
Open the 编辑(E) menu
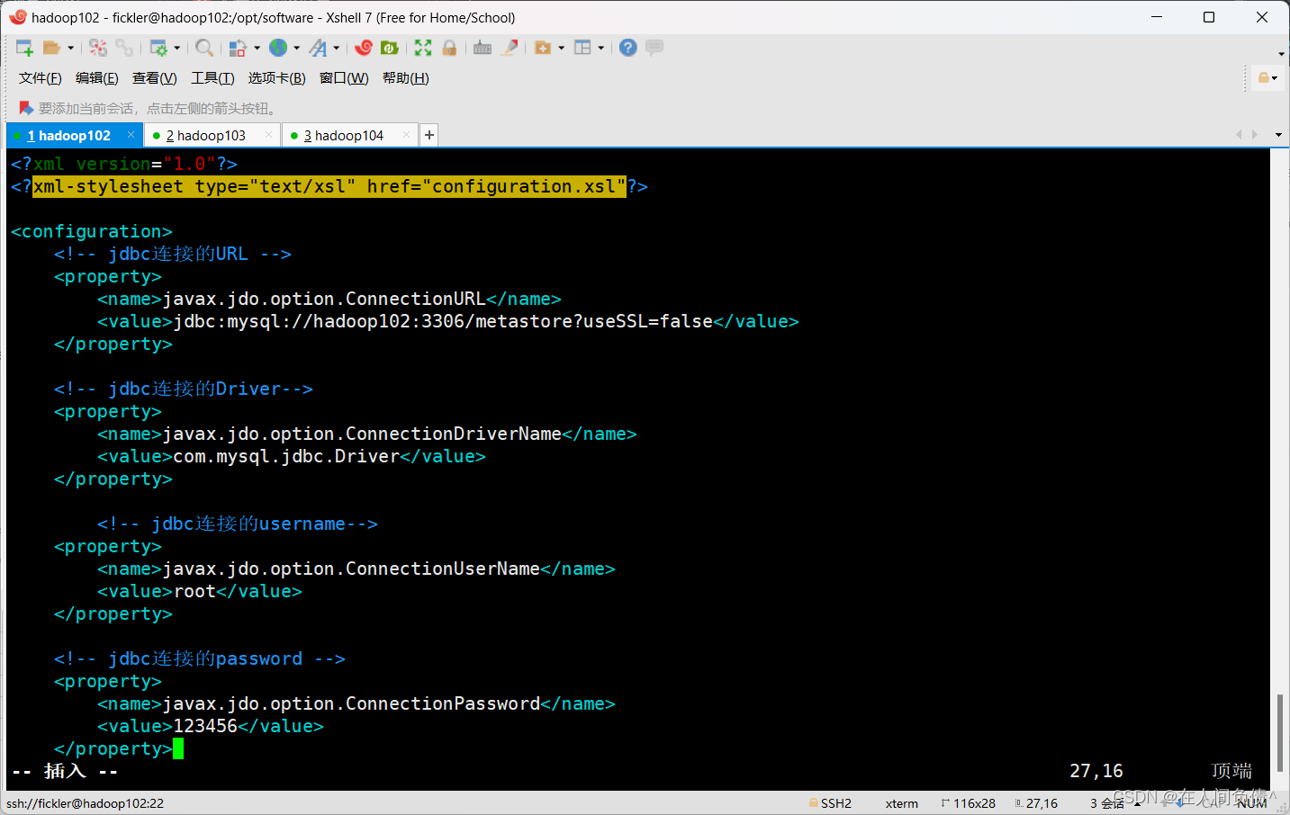[97, 78]
